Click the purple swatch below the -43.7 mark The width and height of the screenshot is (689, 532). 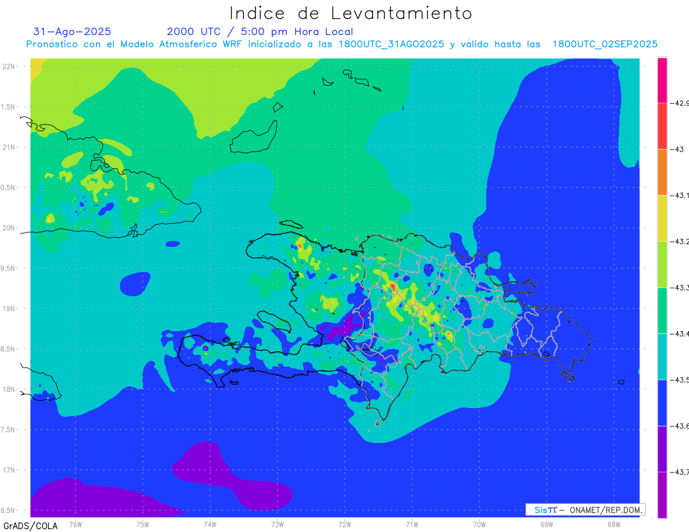tap(662, 495)
